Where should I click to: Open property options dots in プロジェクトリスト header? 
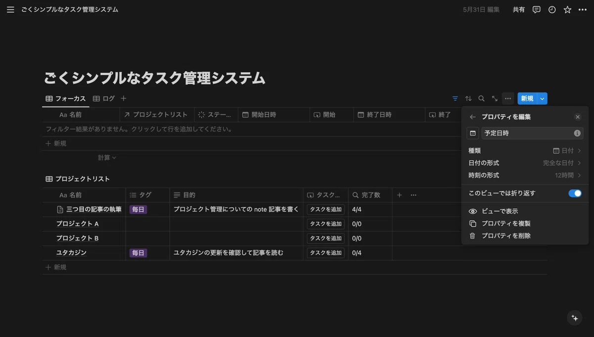pos(413,195)
